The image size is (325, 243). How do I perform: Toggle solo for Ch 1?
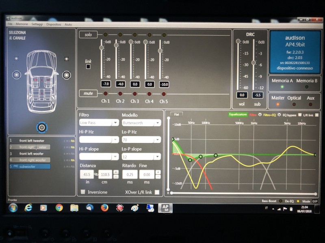click(105, 34)
